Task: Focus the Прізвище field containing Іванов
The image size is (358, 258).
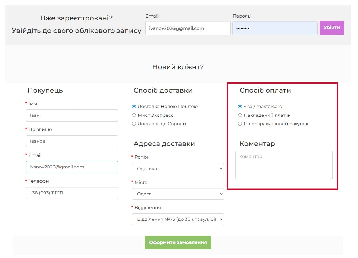Action: [x=72, y=141]
